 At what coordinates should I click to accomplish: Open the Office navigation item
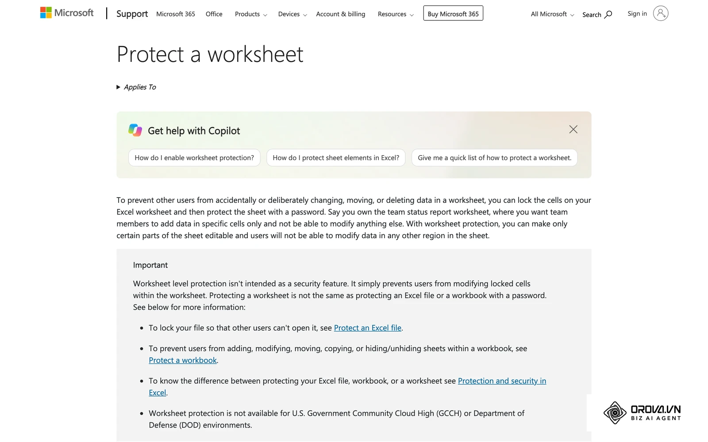[214, 14]
